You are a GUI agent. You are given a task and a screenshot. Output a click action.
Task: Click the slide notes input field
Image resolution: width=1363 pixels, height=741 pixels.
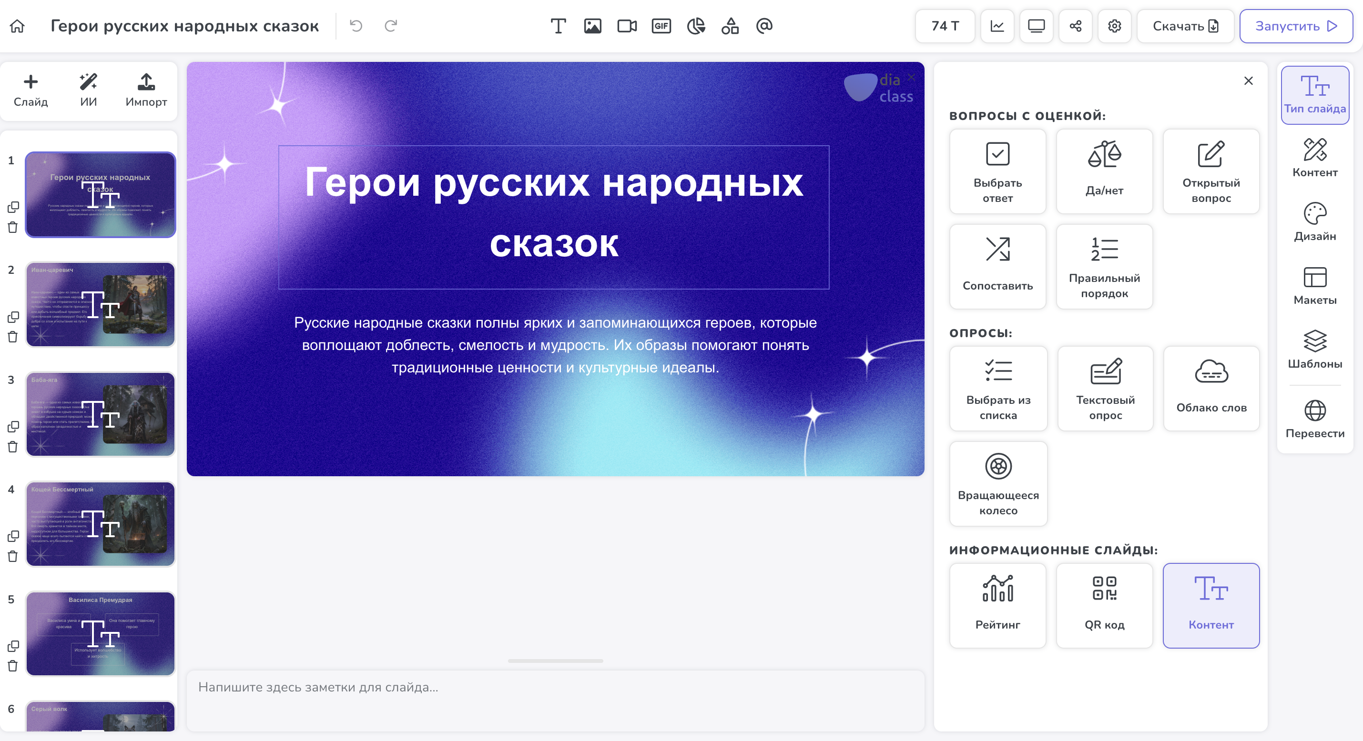click(556, 701)
